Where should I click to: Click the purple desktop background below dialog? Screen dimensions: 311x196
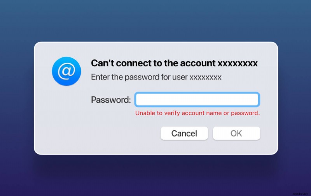click(x=155, y=176)
